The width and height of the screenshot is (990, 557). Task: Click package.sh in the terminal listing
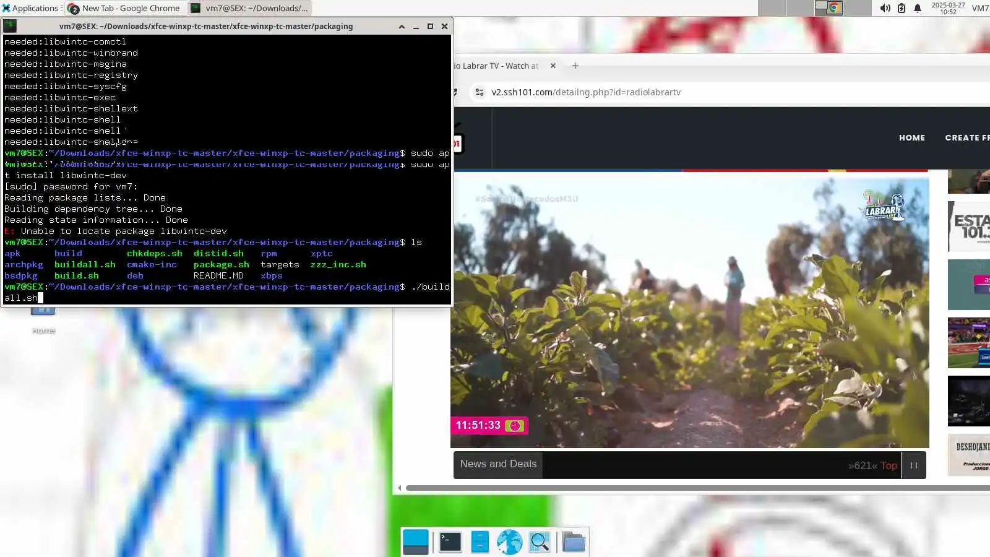[x=222, y=265]
